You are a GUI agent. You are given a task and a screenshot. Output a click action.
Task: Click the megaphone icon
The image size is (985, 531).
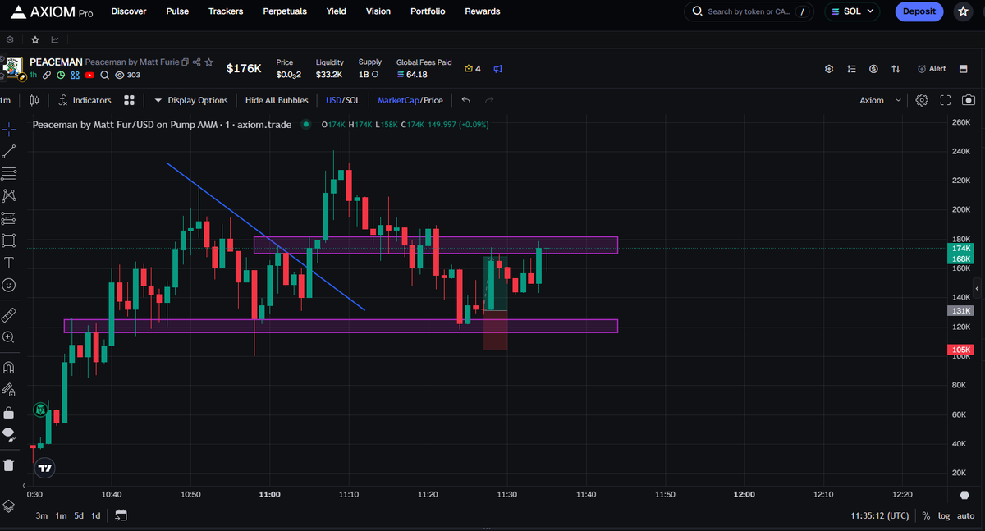coord(497,69)
